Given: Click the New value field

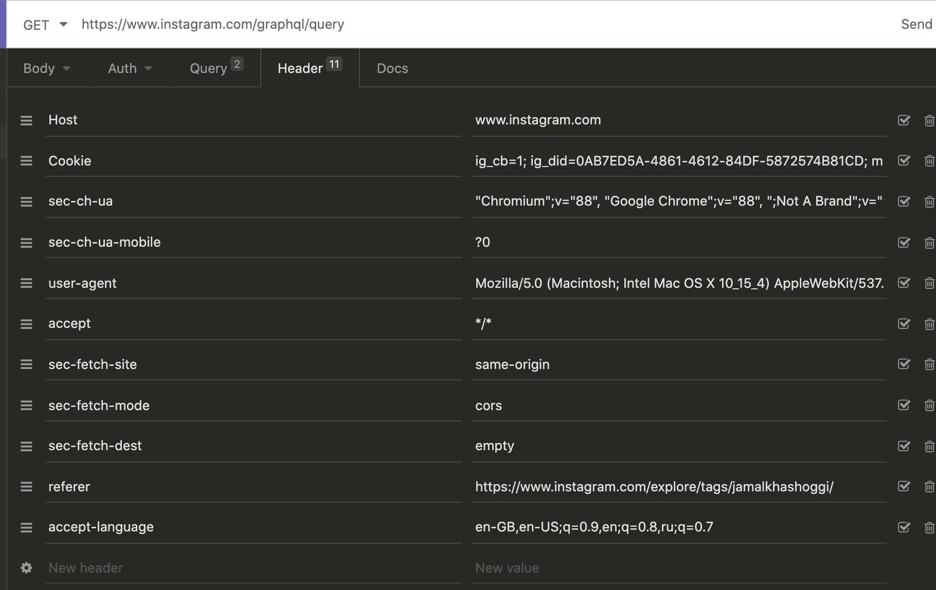Looking at the screenshot, I should [x=679, y=568].
